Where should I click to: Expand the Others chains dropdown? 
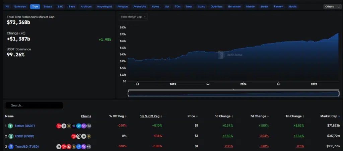(x=332, y=7)
